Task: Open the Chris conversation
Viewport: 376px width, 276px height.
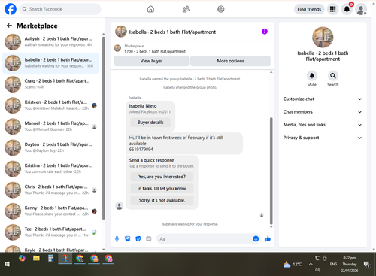Action: (50, 190)
